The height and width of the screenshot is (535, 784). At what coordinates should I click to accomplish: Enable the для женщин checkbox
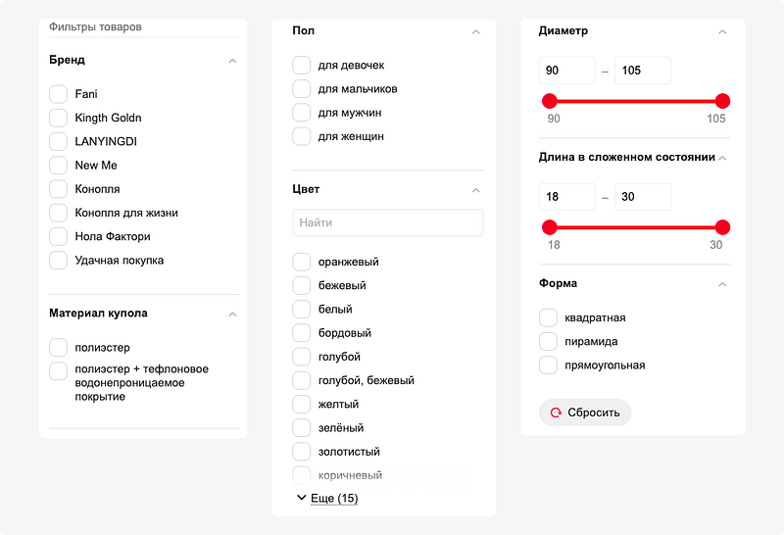[302, 136]
